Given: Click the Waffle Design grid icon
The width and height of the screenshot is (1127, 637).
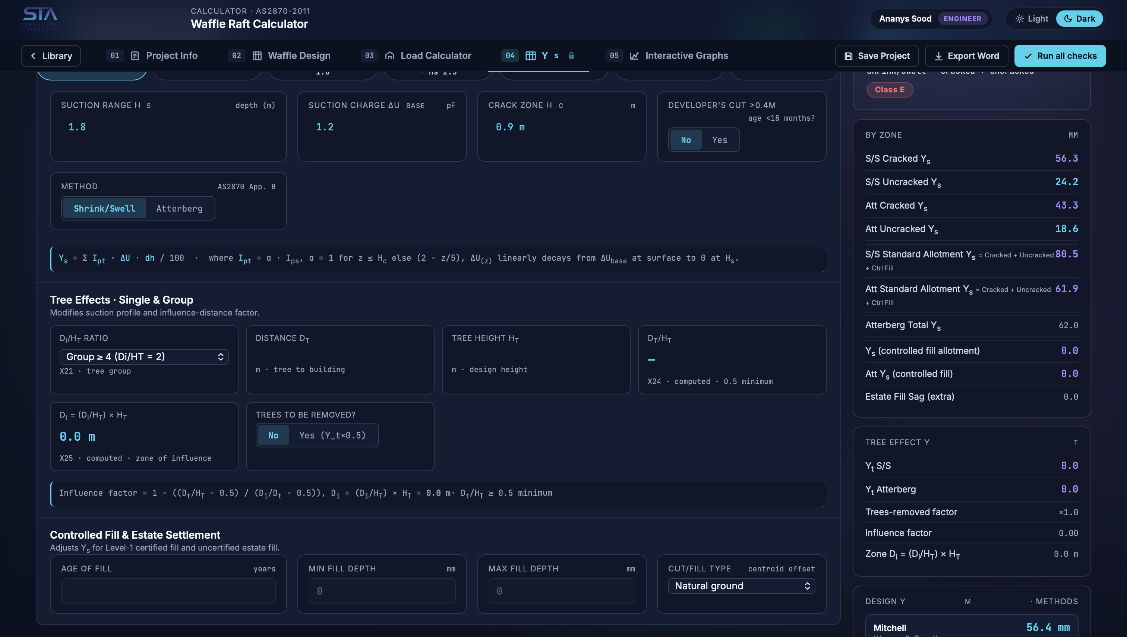Looking at the screenshot, I should pyautogui.click(x=257, y=56).
